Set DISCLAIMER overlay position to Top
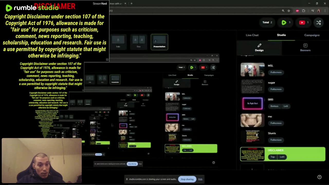Viewport: 329px width, 185px height. pyautogui.click(x=272, y=157)
